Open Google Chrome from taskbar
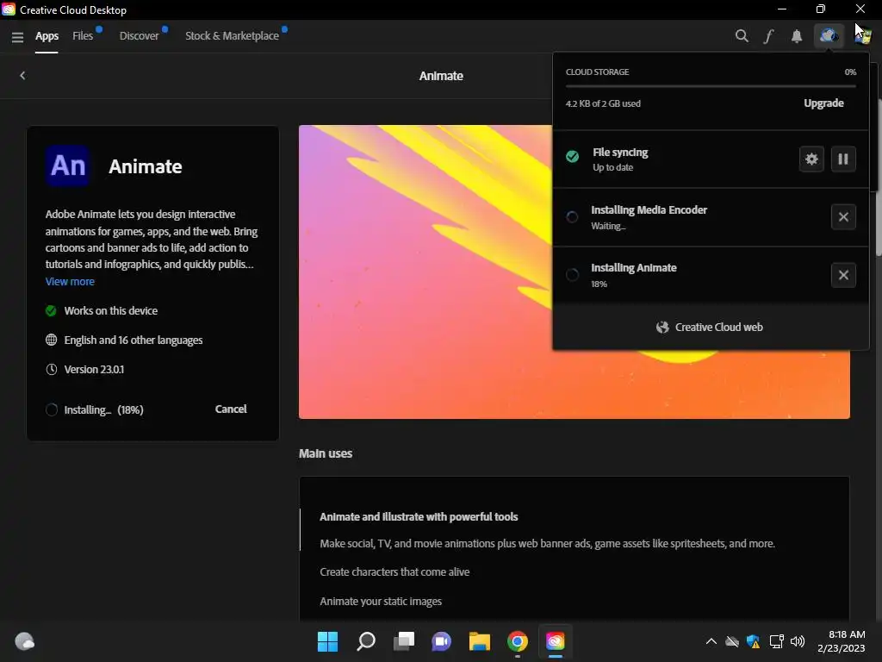This screenshot has height=662, width=882. click(518, 641)
